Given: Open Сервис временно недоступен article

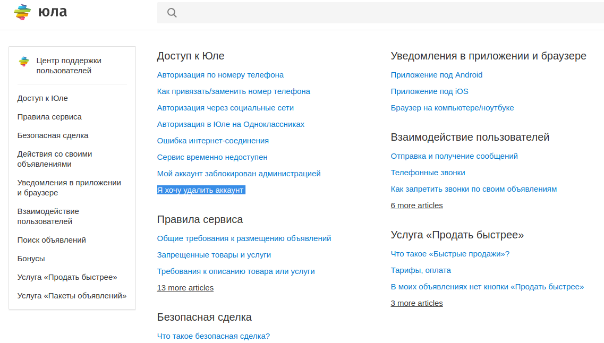Looking at the screenshot, I should point(212,157).
